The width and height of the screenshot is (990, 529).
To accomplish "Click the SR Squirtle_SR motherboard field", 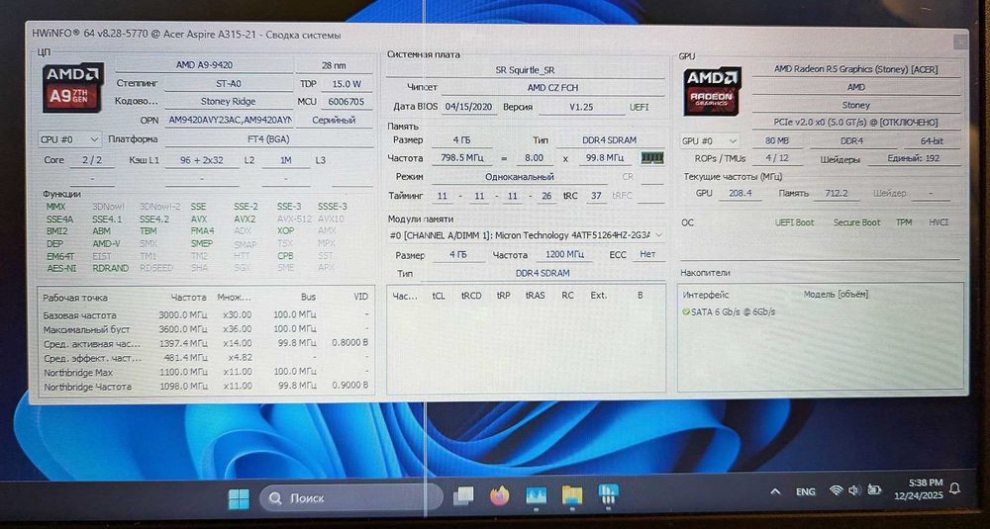I will pos(526,70).
